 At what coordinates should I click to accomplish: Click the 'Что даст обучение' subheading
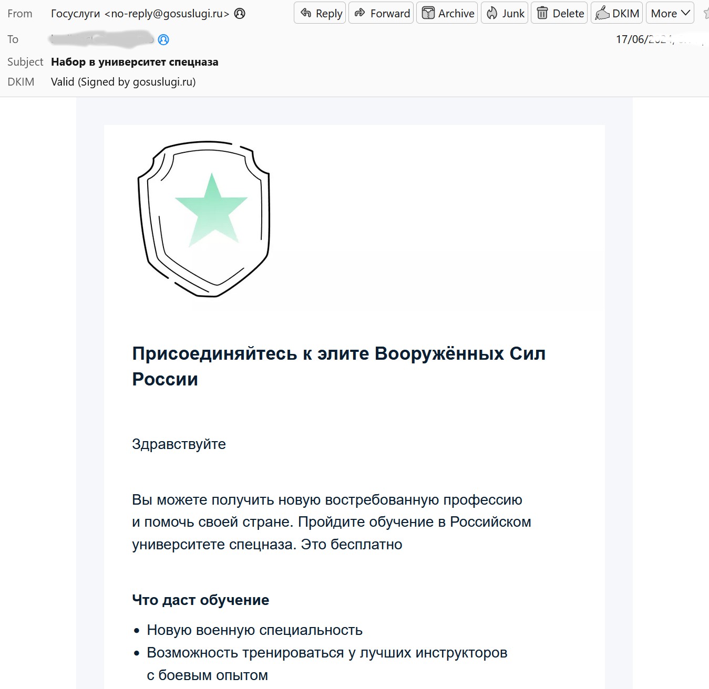click(200, 600)
